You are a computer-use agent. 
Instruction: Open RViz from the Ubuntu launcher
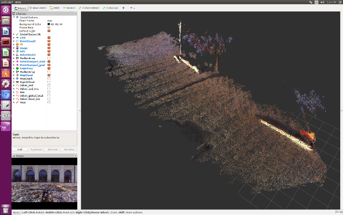click(x=6, y=116)
